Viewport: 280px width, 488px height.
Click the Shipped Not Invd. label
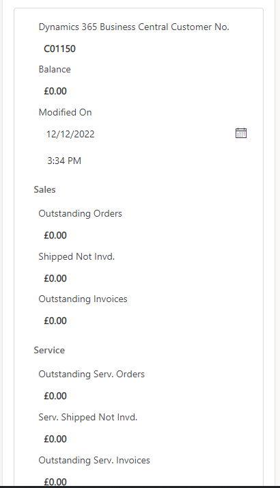click(76, 257)
